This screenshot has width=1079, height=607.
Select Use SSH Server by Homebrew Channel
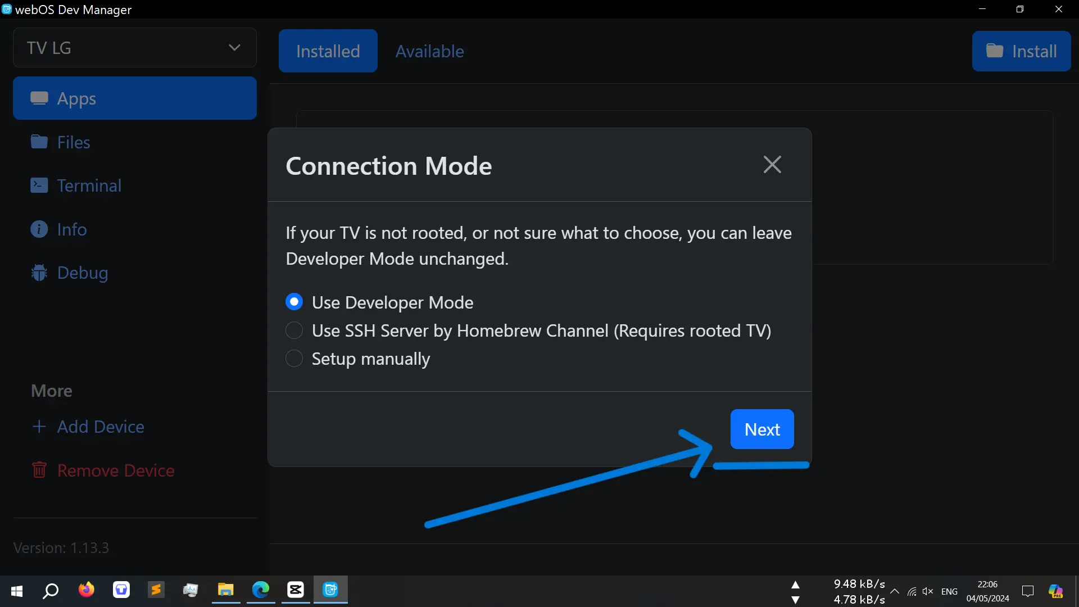294,330
